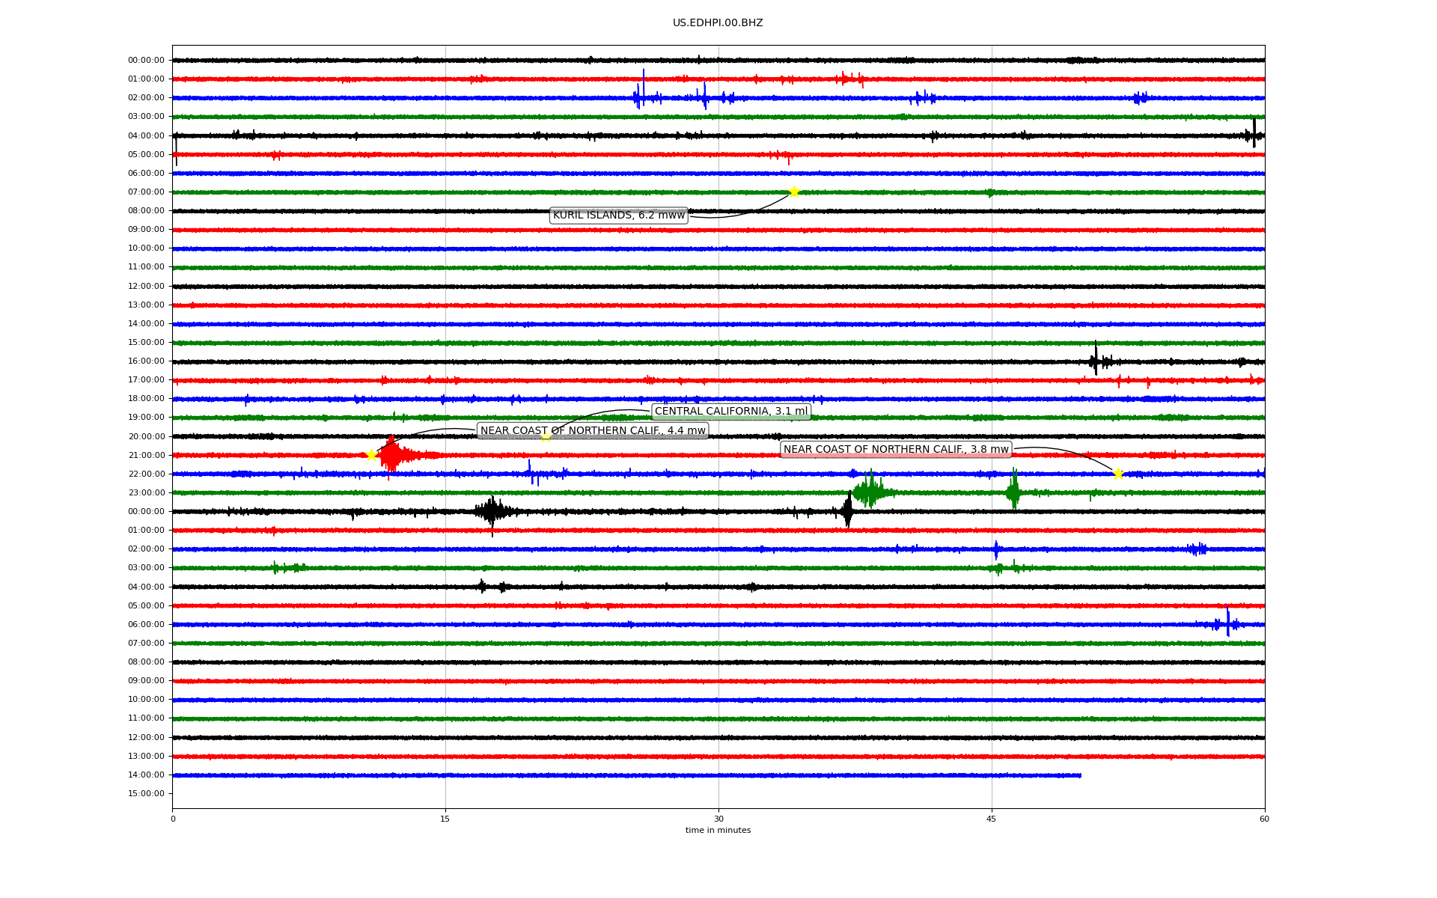
Task: Click the star marker on the 22:00:00 trace
Action: coord(1118,474)
